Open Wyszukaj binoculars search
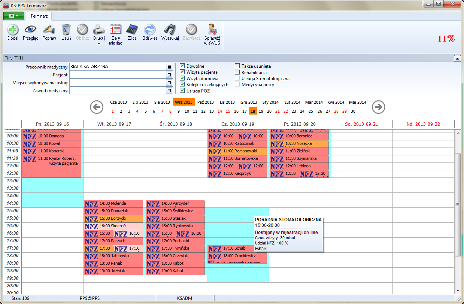Screen dimensions: 464x304 coord(170,30)
